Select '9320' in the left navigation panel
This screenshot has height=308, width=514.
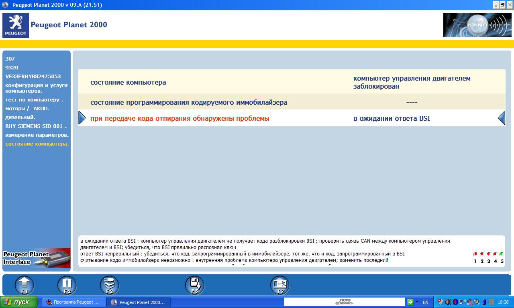[12, 67]
